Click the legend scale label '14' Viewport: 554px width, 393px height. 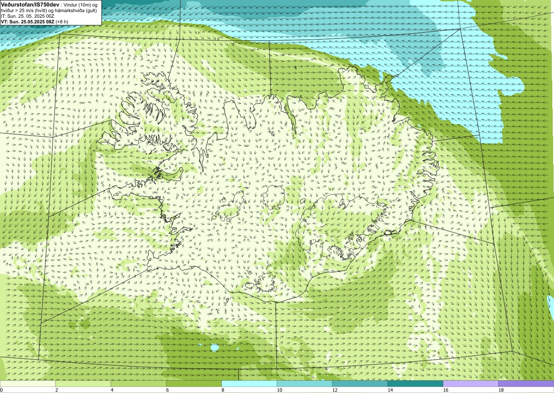click(390, 390)
